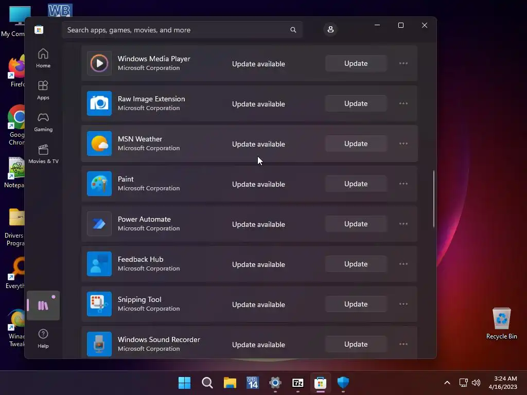Viewport: 527px width, 395px height.
Task: Open the Recycle Bin on desktop
Action: (501, 324)
